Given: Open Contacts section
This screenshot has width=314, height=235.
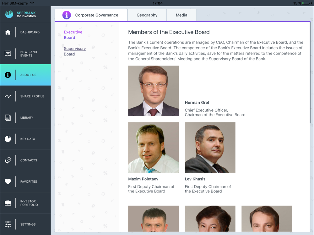Looking at the screenshot, I should click(25, 160).
